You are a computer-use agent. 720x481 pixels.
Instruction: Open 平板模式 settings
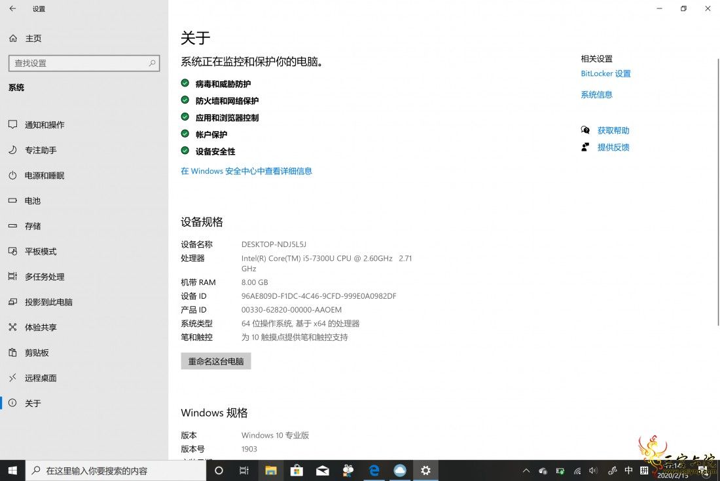[x=84, y=251]
